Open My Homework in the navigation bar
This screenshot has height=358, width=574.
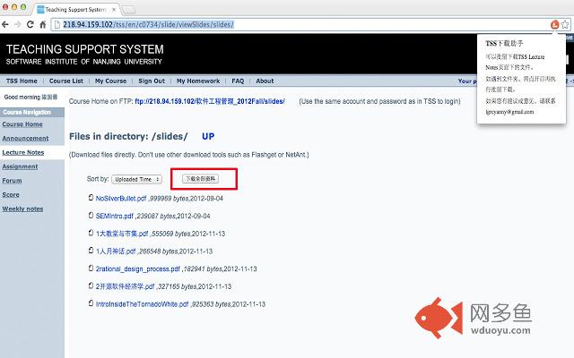coord(198,81)
